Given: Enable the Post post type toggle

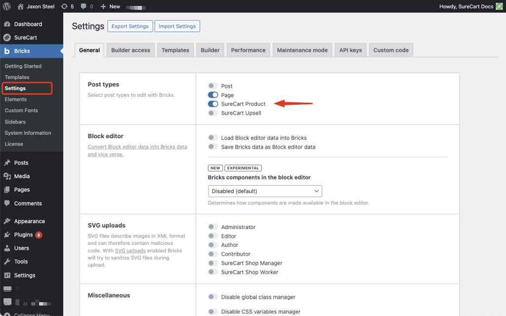Looking at the screenshot, I should (213, 86).
